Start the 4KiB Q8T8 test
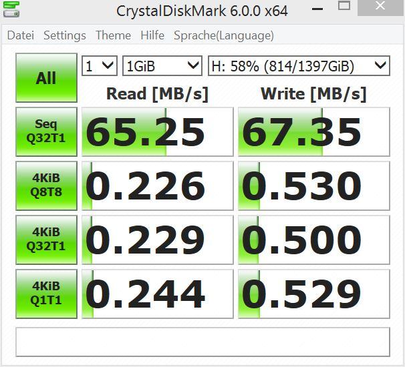The height and width of the screenshot is (367, 405). pyautogui.click(x=47, y=186)
